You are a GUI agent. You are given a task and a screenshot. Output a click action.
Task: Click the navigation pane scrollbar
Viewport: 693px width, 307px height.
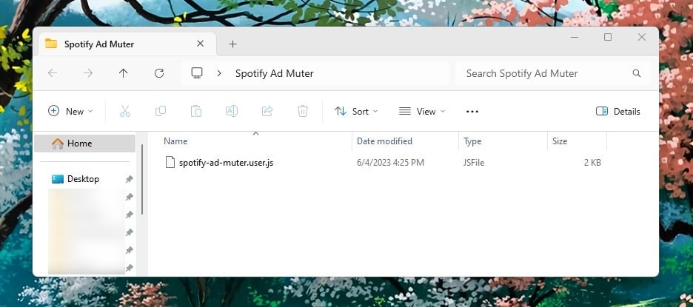click(x=142, y=179)
